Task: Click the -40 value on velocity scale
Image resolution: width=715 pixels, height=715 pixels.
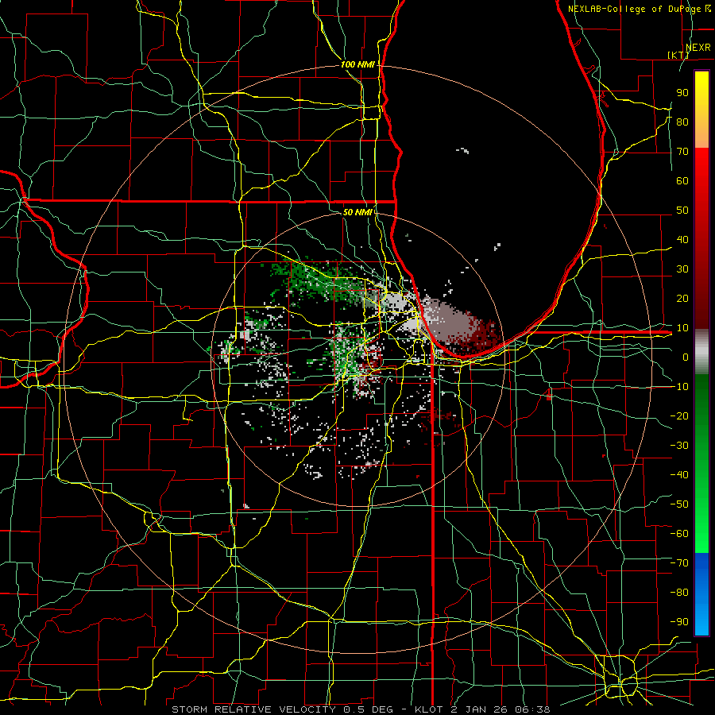Action: tap(679, 475)
